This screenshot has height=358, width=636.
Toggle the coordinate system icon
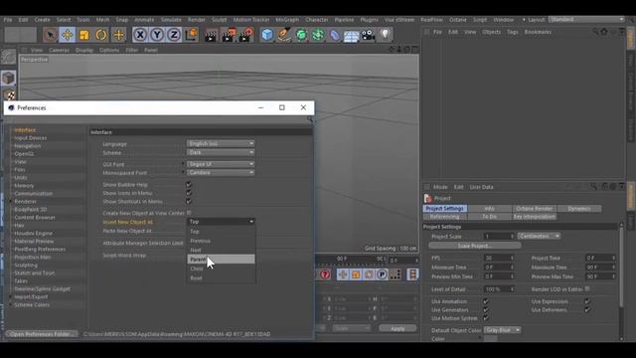pyautogui.click(x=192, y=35)
